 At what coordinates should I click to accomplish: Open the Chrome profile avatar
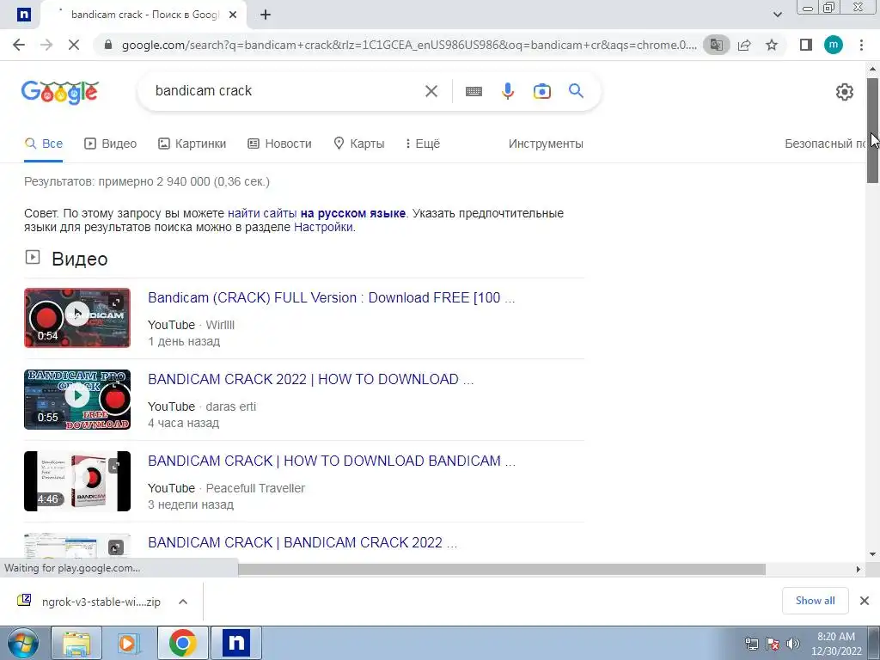(x=834, y=45)
